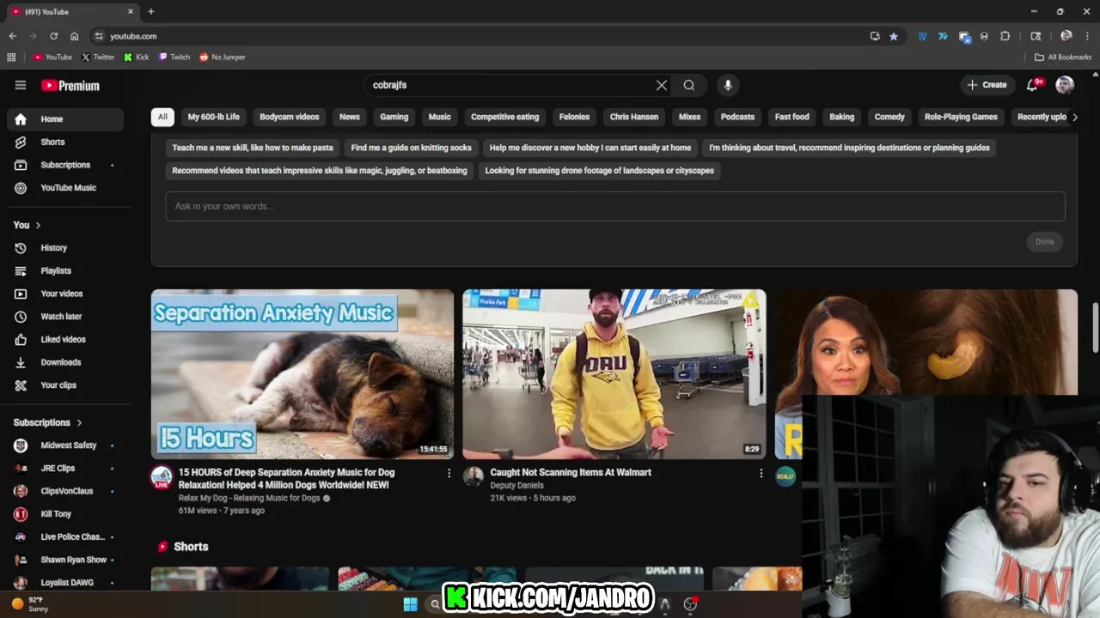Open the Windows Start button
This screenshot has width=1100, height=618.
point(410,604)
